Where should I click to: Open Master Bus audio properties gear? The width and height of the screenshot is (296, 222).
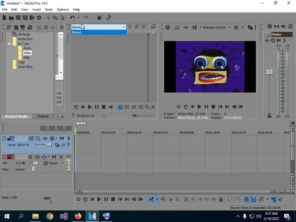pos(270,26)
